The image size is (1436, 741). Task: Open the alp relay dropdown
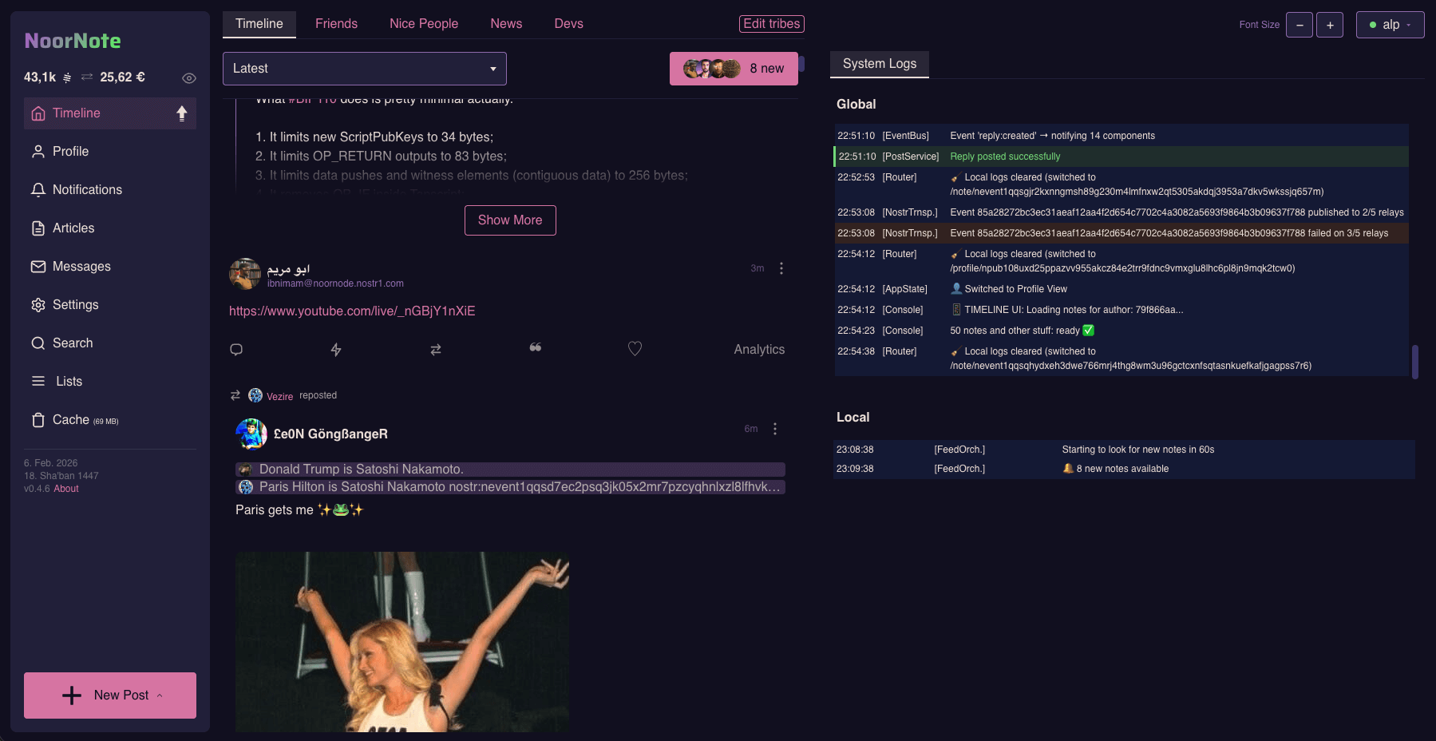pos(1390,25)
